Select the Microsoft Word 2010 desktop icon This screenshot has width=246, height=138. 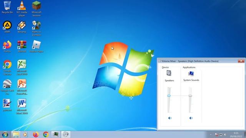(22, 107)
